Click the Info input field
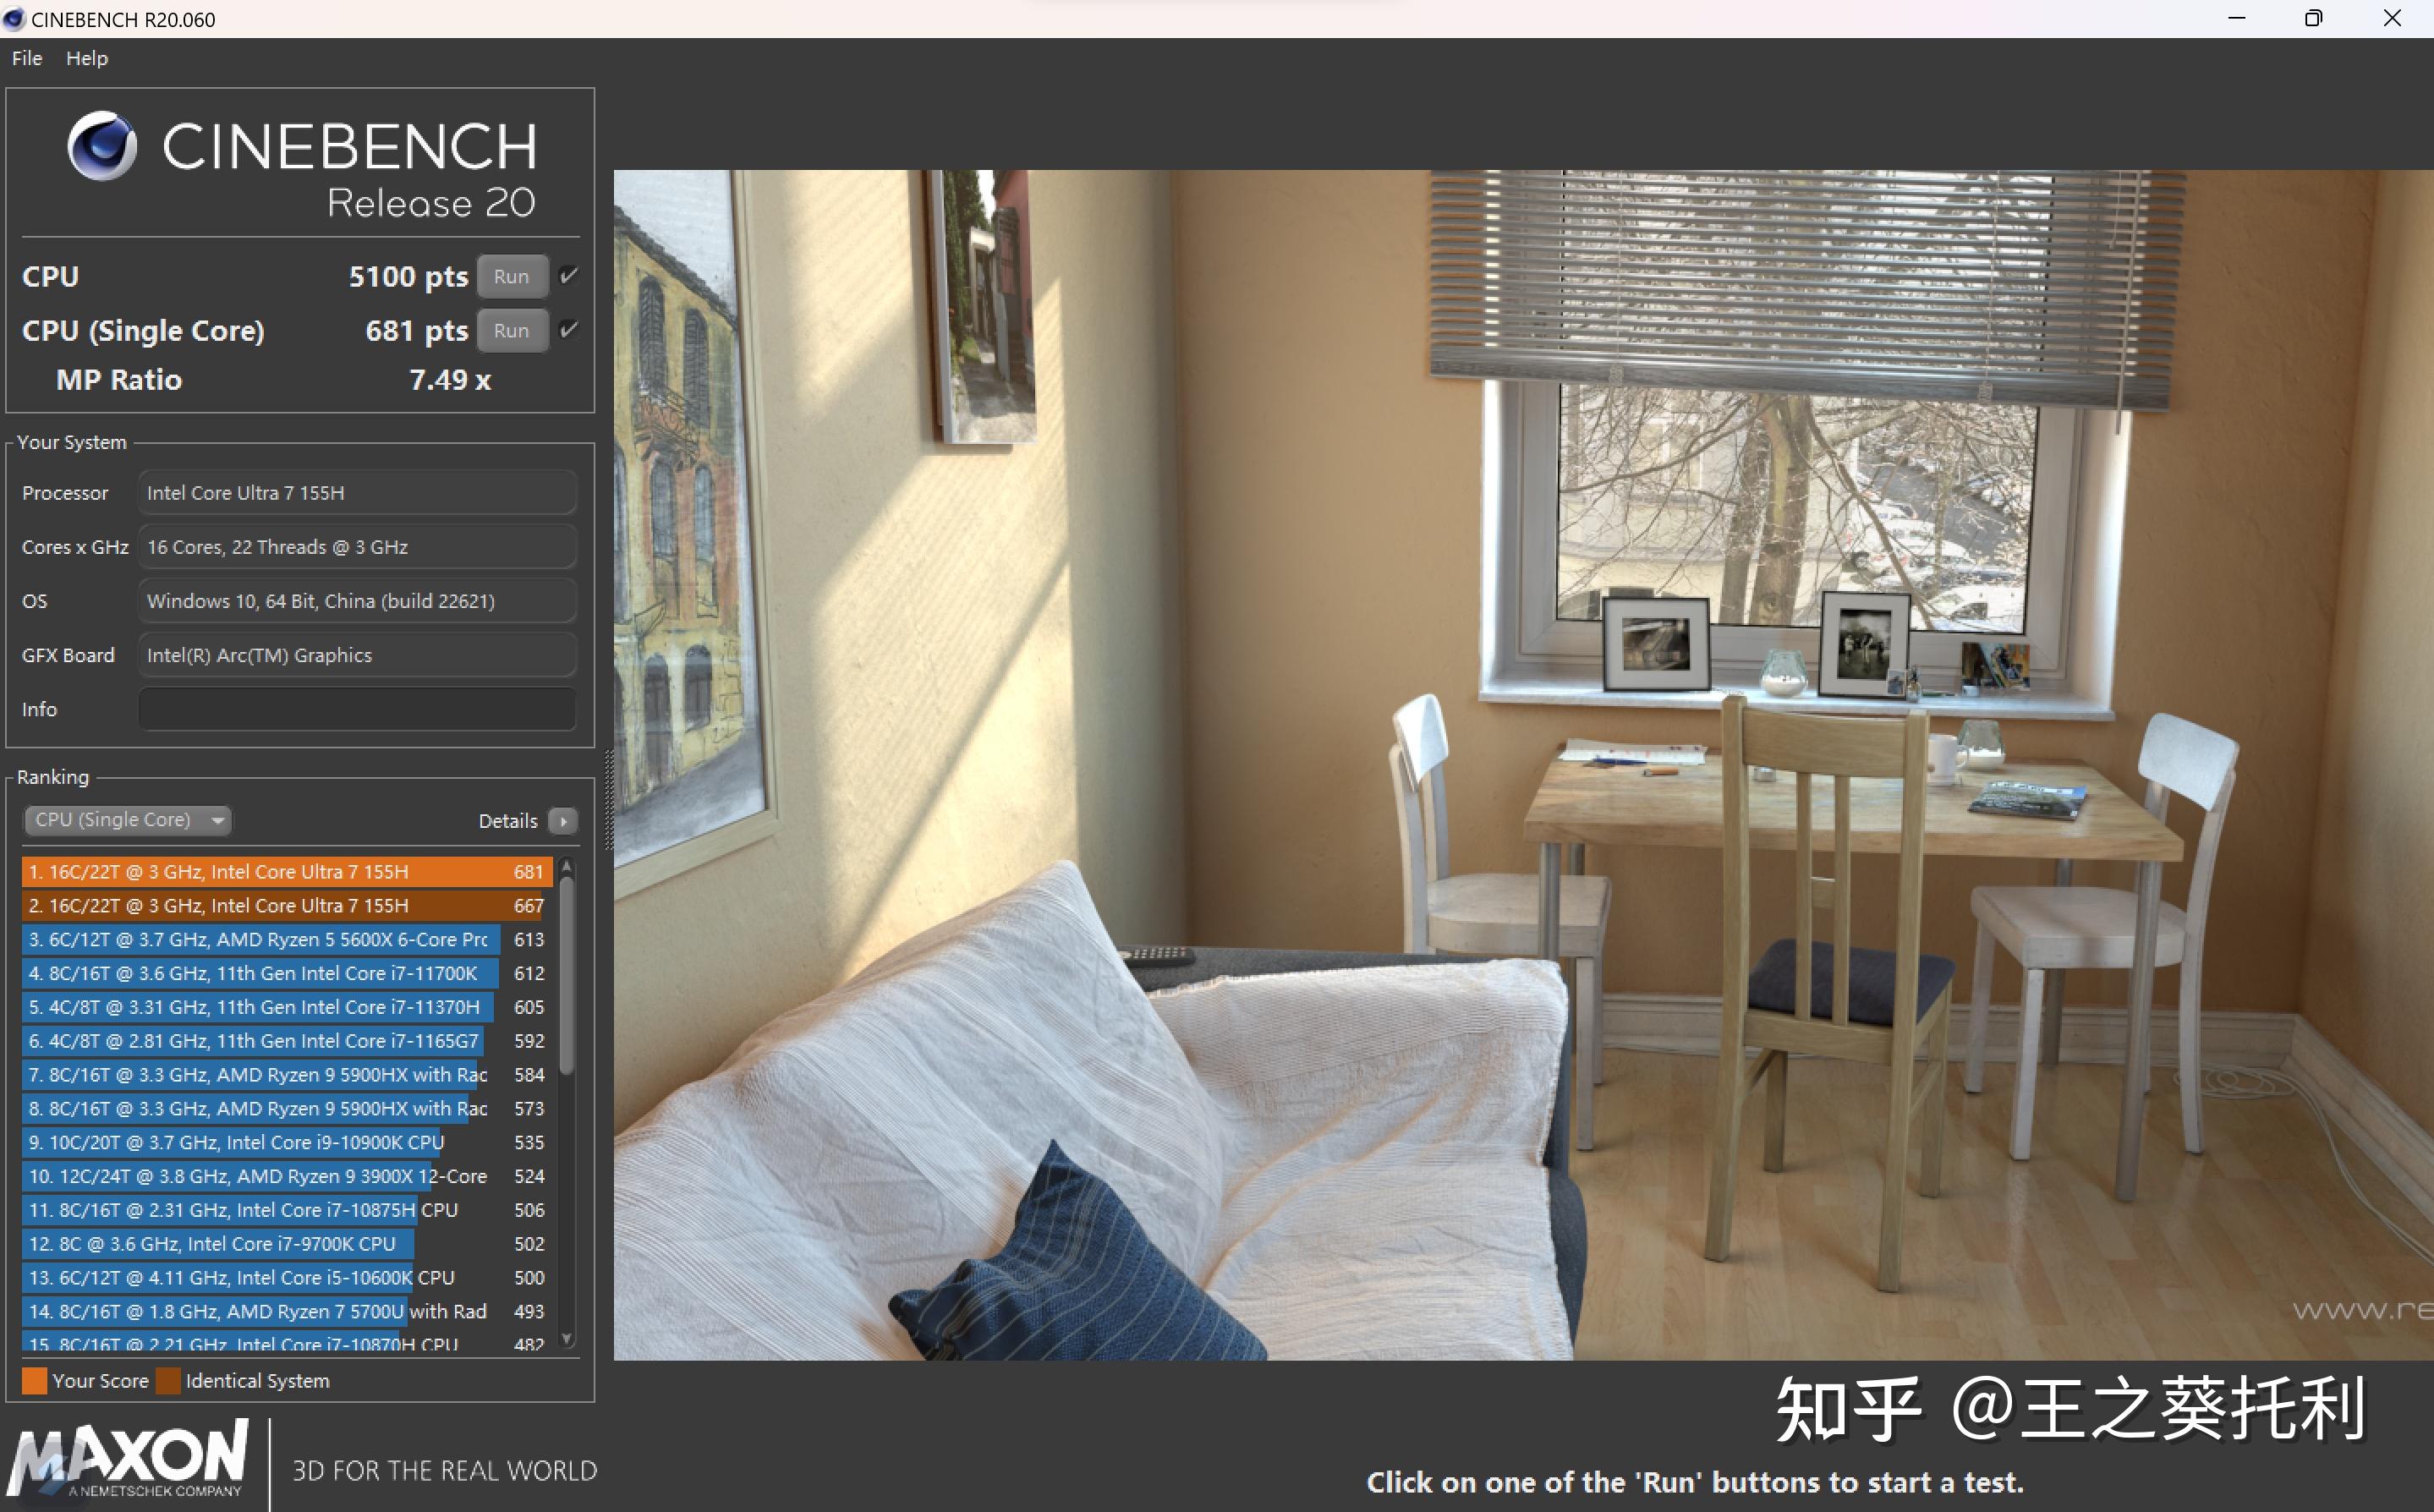The image size is (2434, 1512). pos(357,709)
